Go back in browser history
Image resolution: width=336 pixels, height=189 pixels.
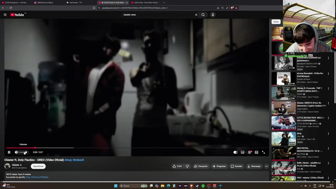[3, 8]
